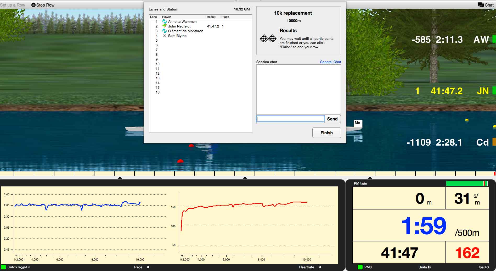Open the Chat menu label
Viewport: 496px width, 271px height.
point(489,5)
